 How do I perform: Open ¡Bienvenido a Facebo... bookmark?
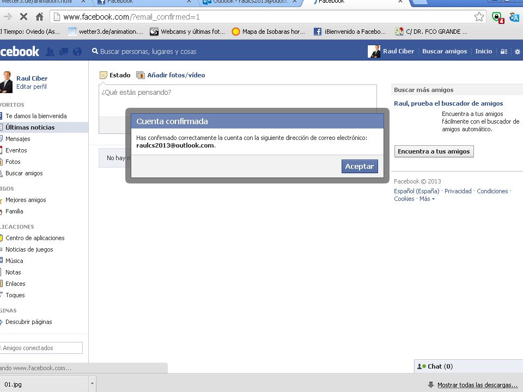pyautogui.click(x=350, y=32)
